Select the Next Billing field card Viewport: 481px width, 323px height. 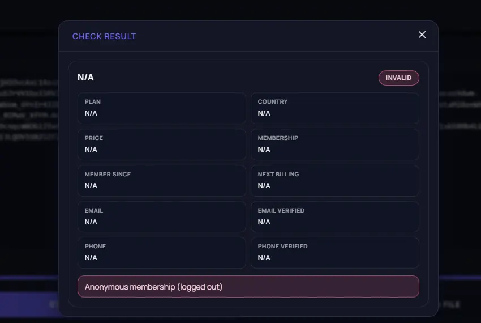point(334,181)
